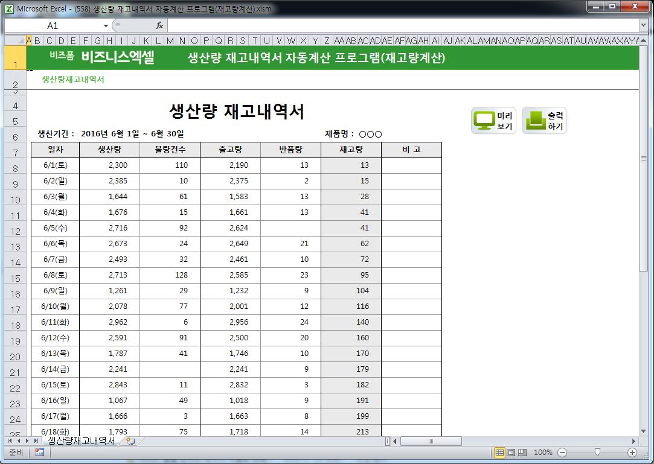654x464 pixels.
Task: Click the Excel application icon in title bar
Action: pyautogui.click(x=9, y=8)
